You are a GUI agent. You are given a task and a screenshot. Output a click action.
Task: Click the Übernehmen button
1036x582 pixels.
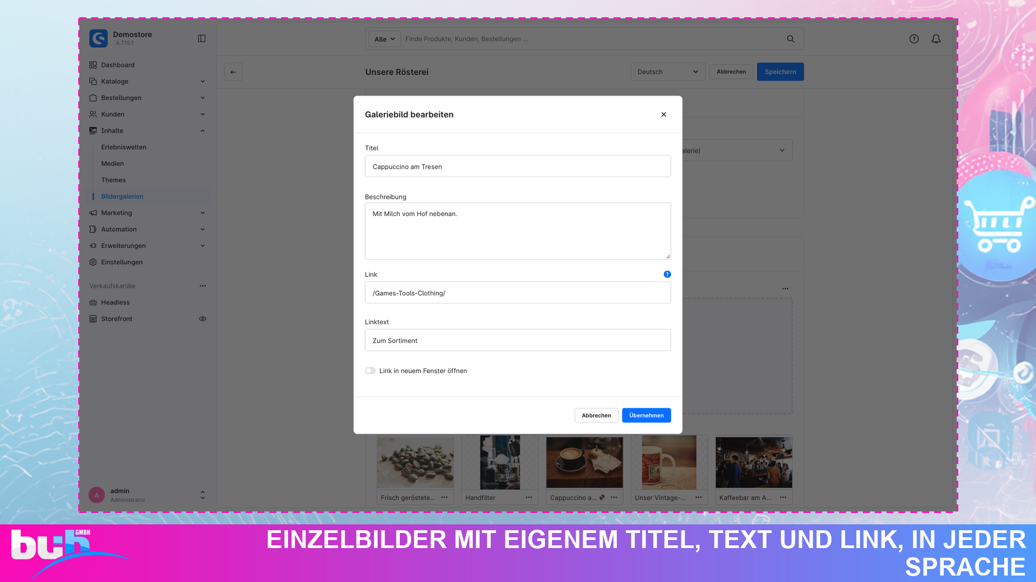646,415
